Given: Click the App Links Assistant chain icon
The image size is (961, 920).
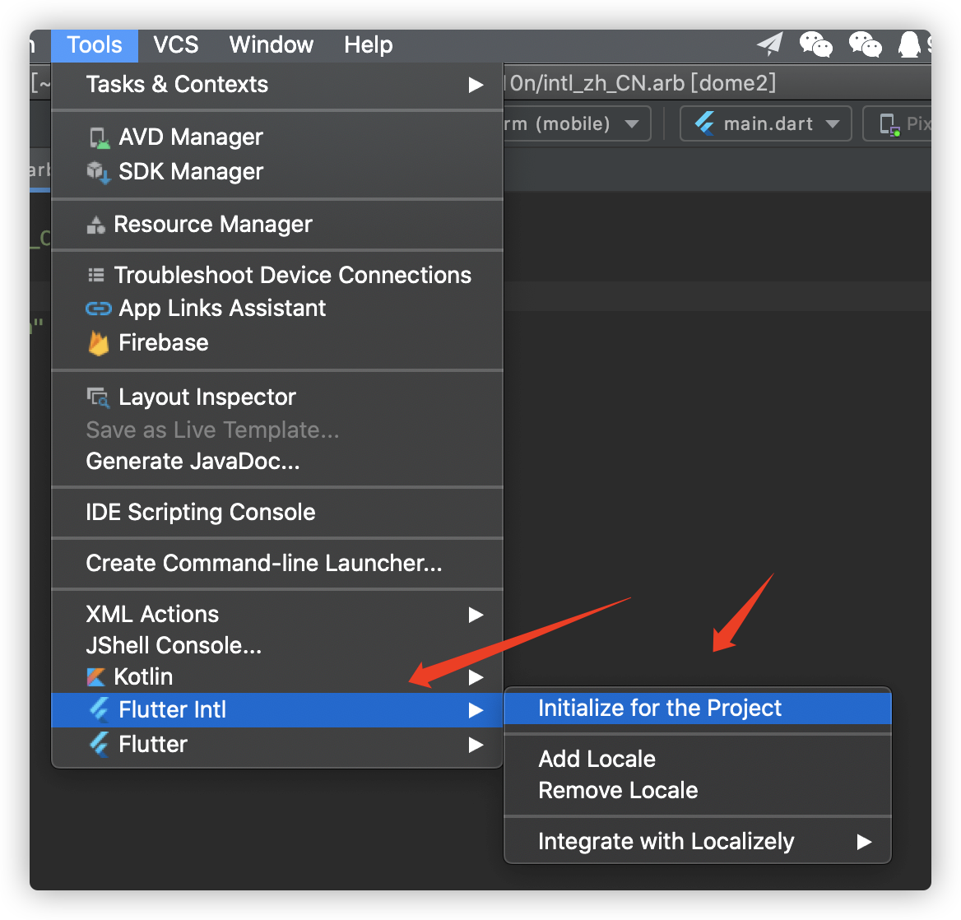Looking at the screenshot, I should 98,309.
